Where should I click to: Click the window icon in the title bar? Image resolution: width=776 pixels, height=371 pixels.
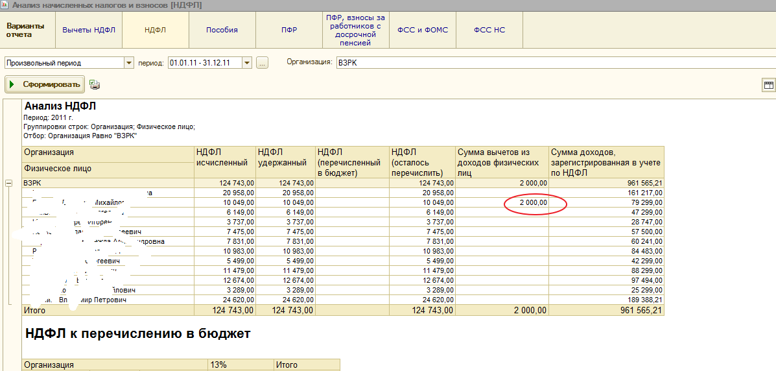(5, 5)
